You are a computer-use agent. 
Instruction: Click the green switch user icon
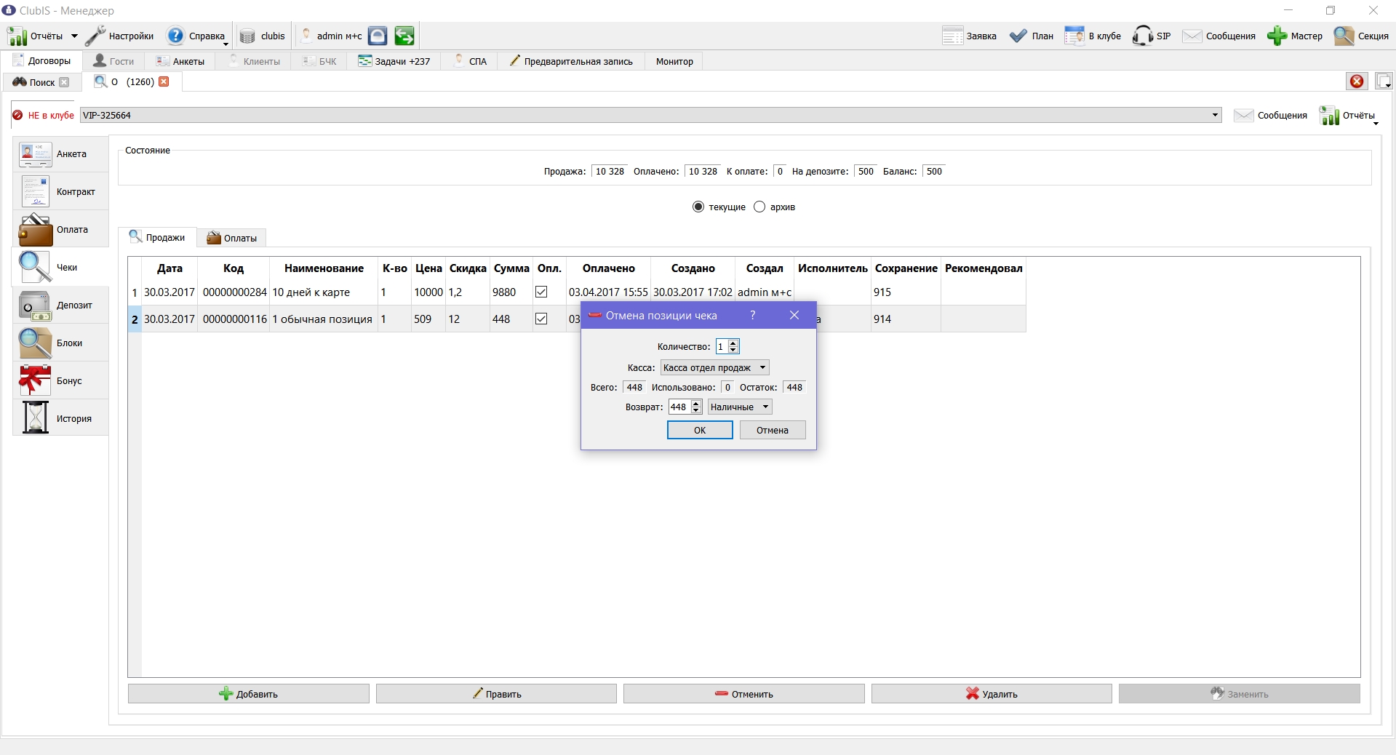(x=404, y=36)
